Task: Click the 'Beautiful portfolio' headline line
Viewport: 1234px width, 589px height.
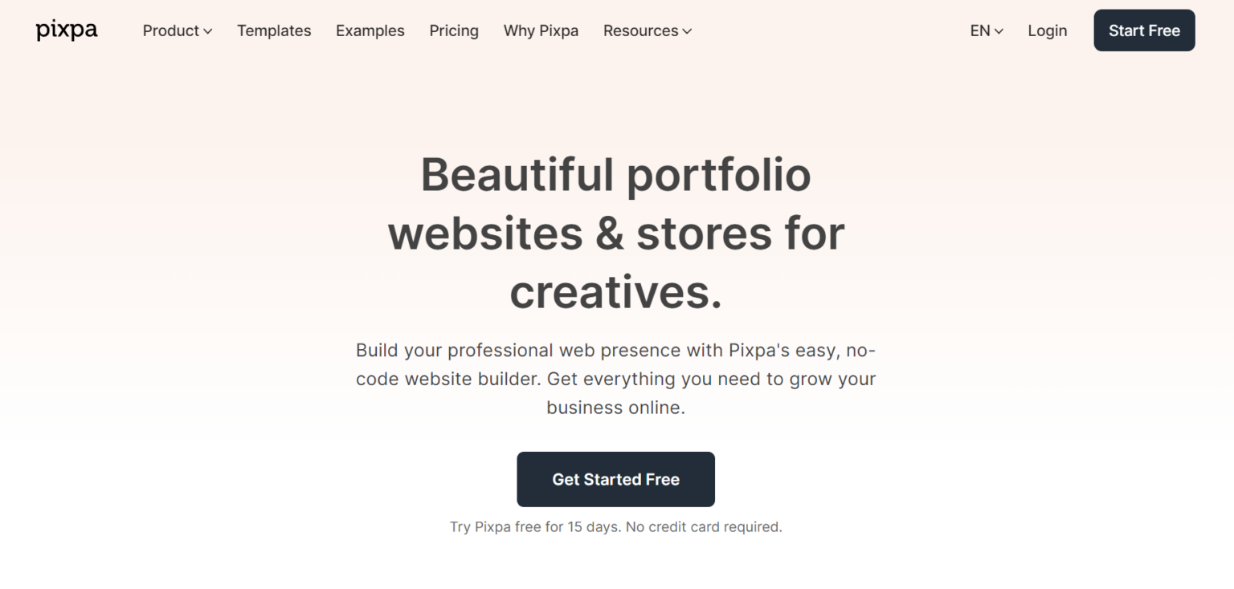Action: (615, 174)
